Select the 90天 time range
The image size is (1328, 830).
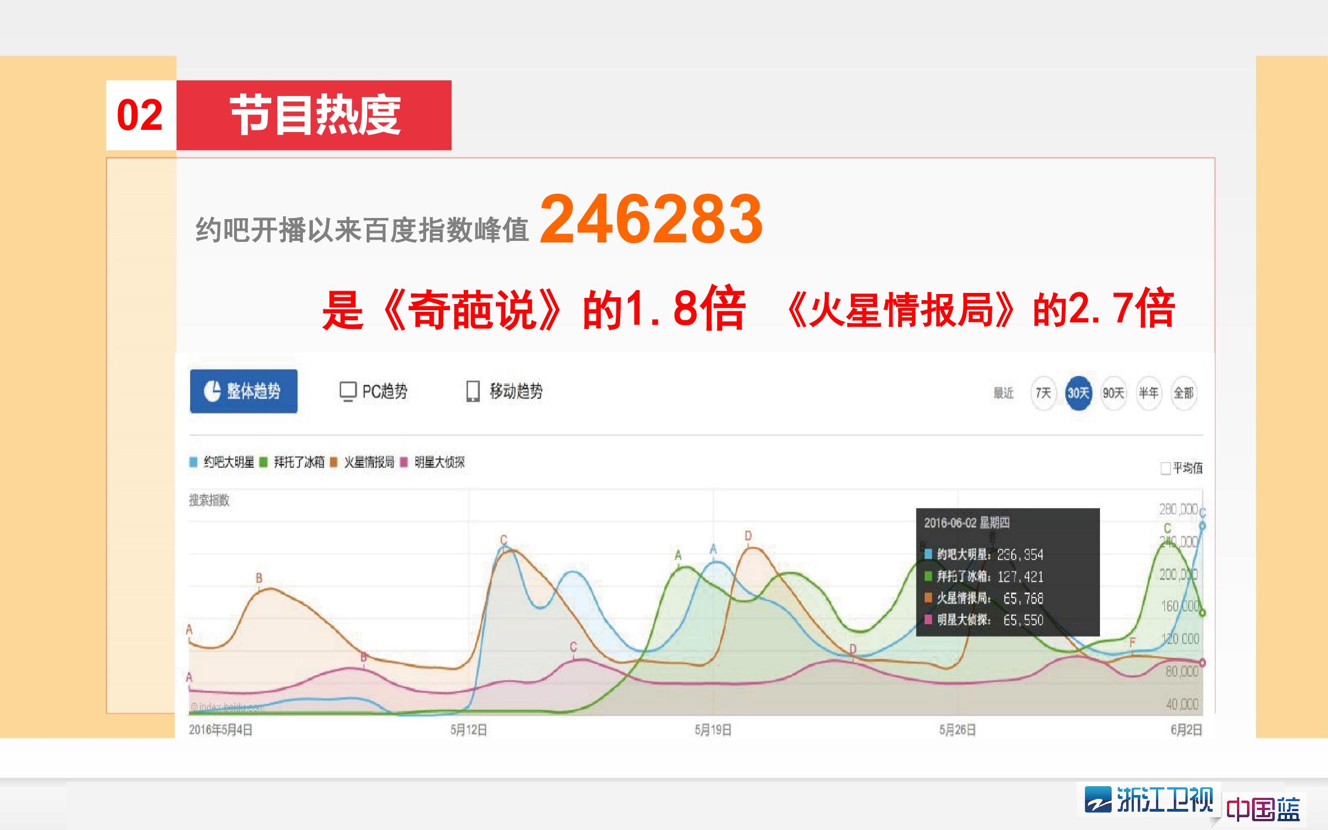point(1113,393)
